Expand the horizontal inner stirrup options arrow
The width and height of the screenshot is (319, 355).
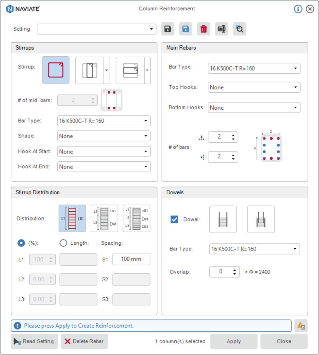point(147,71)
